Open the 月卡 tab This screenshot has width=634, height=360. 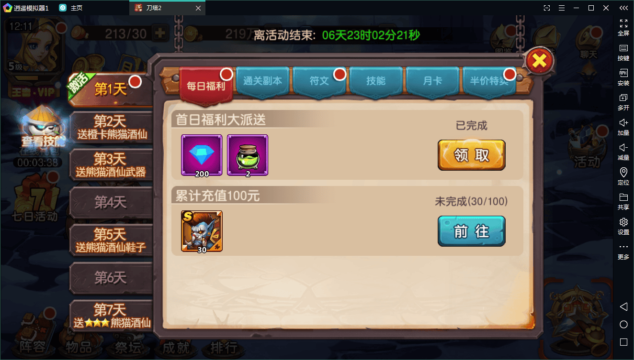(x=432, y=81)
